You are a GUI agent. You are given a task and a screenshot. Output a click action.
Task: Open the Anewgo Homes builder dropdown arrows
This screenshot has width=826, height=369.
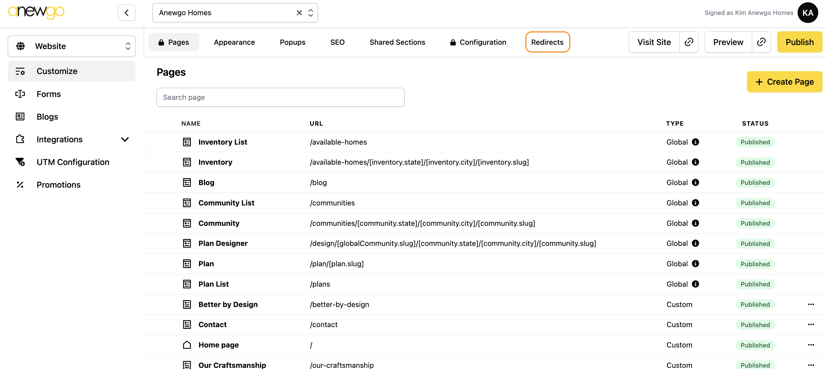pyautogui.click(x=310, y=13)
